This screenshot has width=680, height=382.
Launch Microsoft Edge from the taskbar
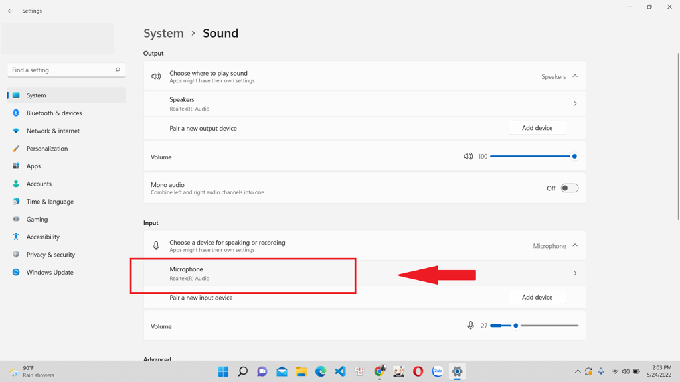coord(321,371)
